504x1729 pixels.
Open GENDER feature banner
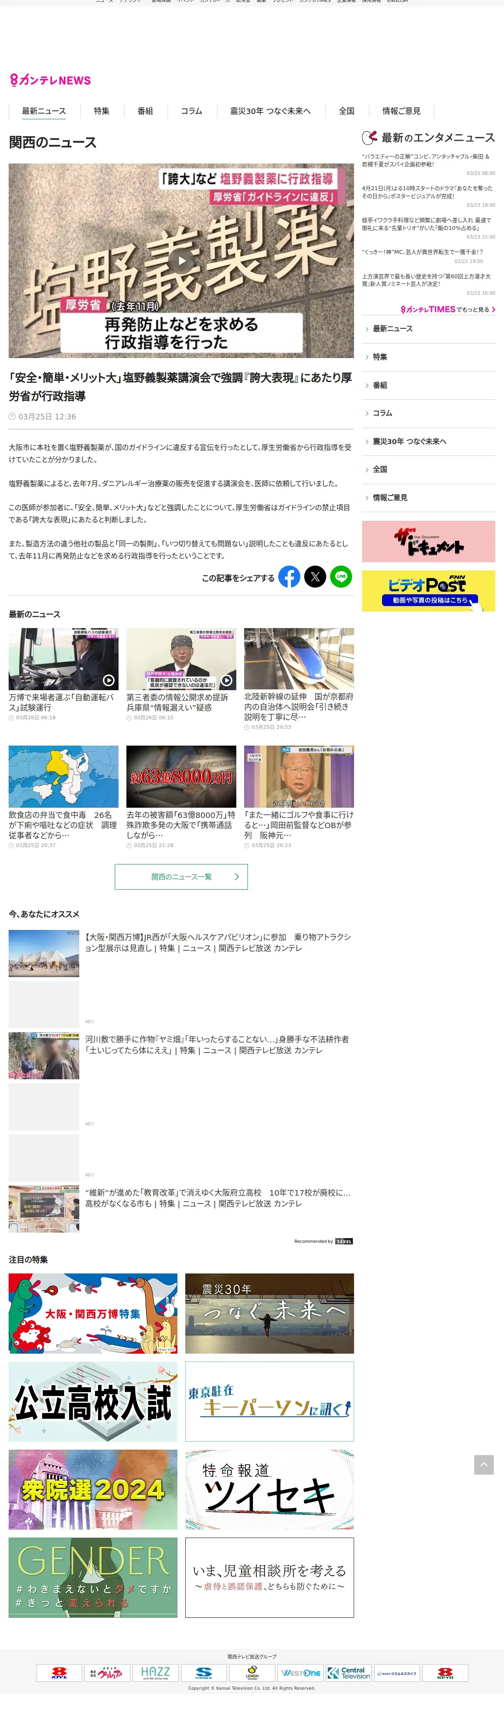tap(93, 1578)
